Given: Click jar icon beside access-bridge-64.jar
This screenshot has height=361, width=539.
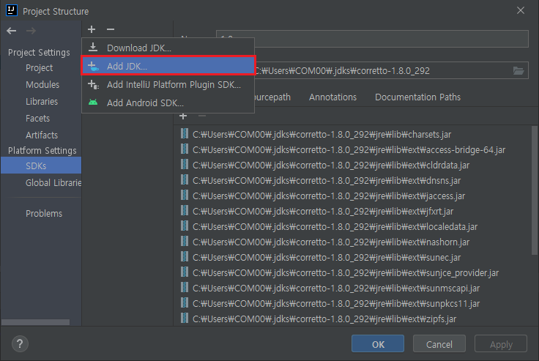Looking at the screenshot, I should tap(185, 149).
